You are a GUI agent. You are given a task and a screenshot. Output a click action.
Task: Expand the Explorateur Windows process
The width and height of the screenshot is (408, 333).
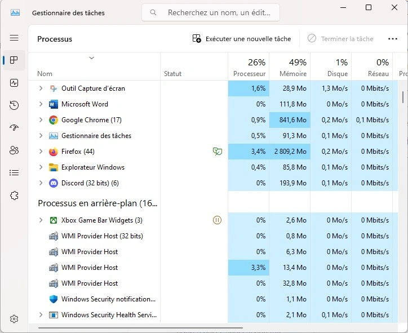coord(41,167)
